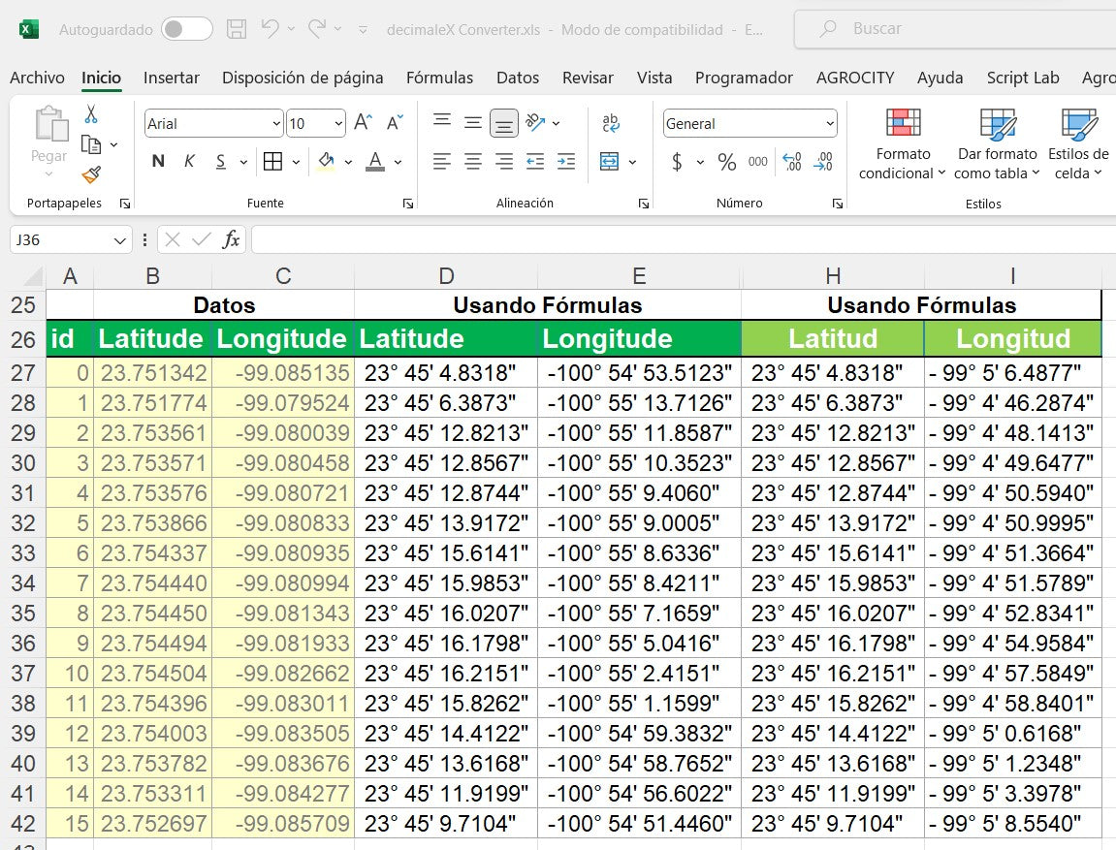Image resolution: width=1116 pixels, height=850 pixels.
Task: Click the Cut scissors icon
Action: 91,114
